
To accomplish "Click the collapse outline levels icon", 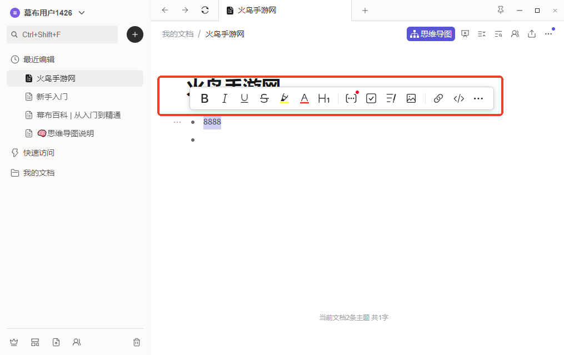I will [x=482, y=34].
